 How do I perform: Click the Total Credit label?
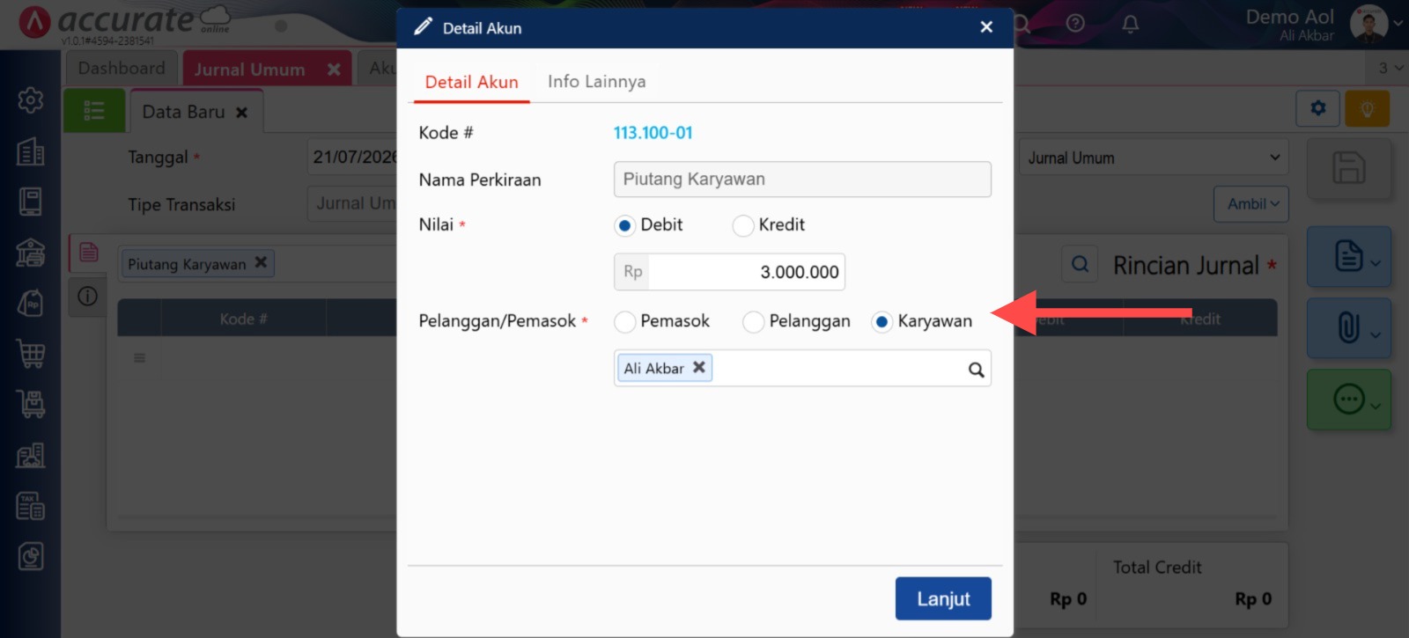[x=1157, y=568]
